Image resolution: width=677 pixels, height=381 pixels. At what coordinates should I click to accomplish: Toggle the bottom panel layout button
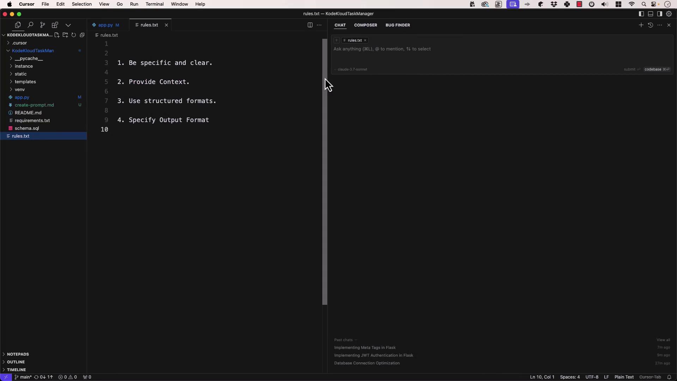[x=651, y=14]
